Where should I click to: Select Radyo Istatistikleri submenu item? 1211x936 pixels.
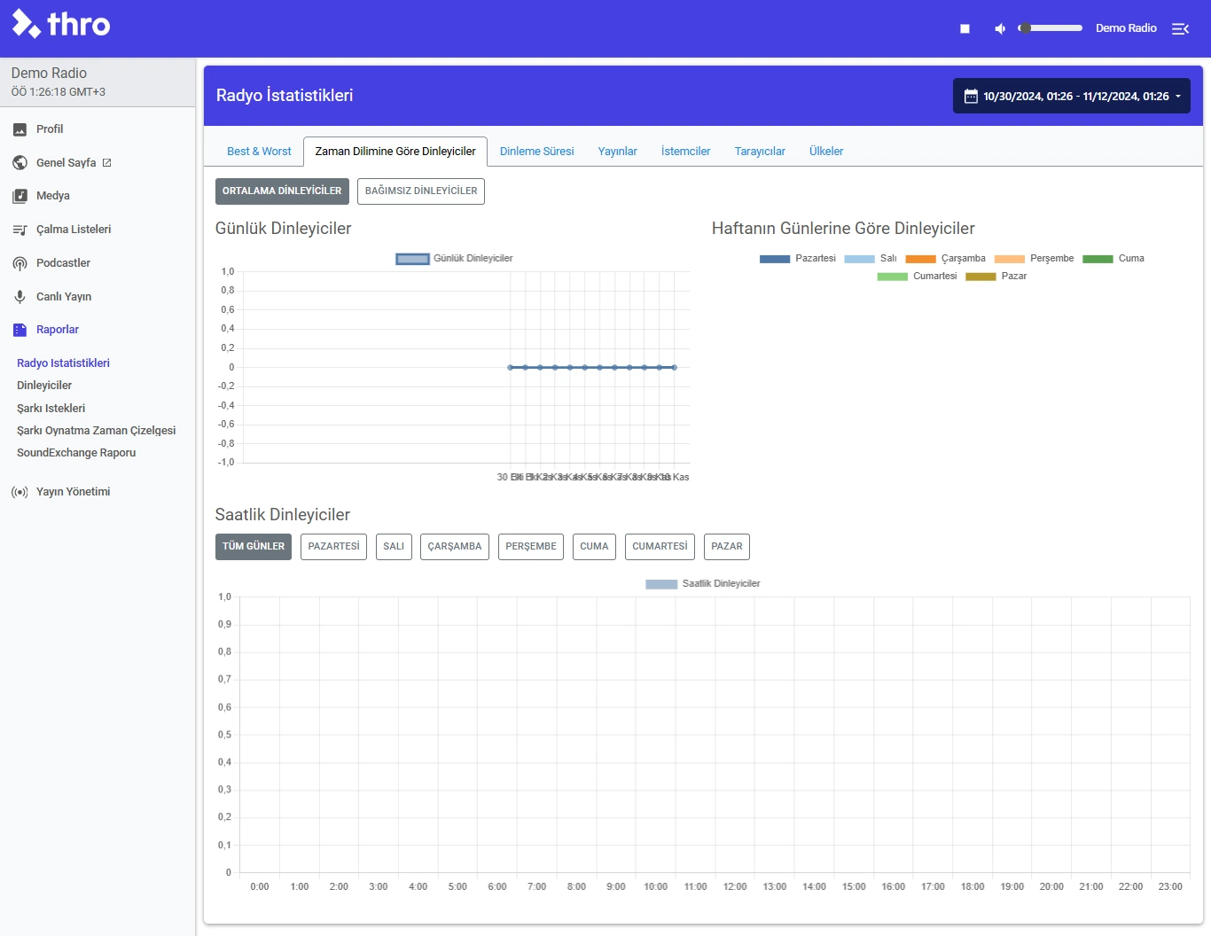(x=63, y=363)
